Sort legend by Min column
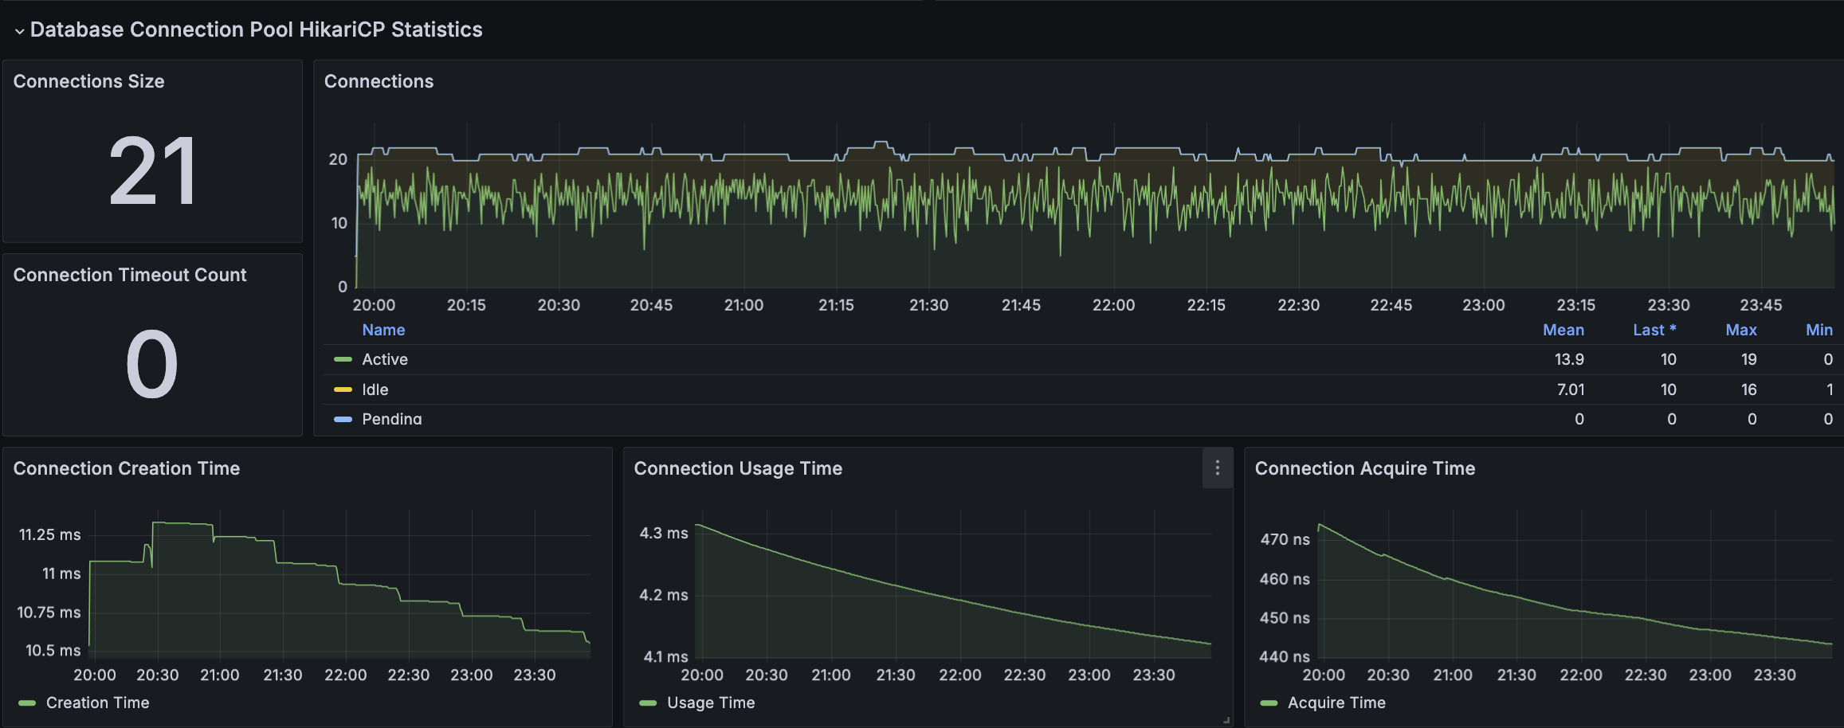 [1818, 330]
